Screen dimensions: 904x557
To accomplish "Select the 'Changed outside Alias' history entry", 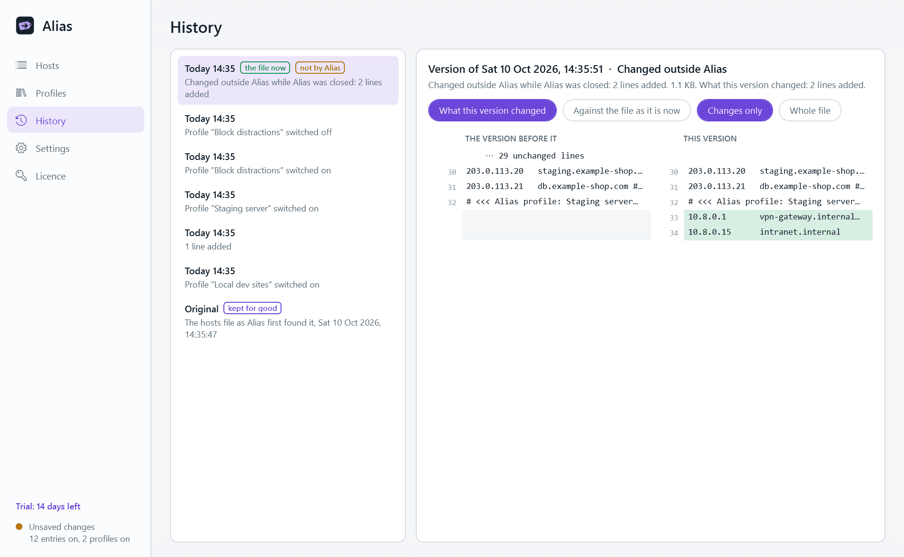I will (x=288, y=80).
